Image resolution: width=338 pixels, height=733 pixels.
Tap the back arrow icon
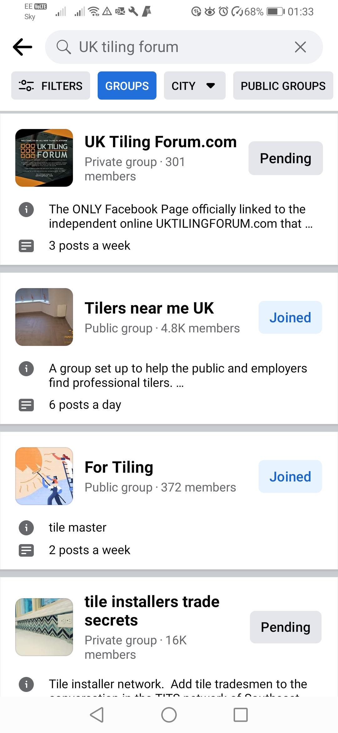[23, 47]
